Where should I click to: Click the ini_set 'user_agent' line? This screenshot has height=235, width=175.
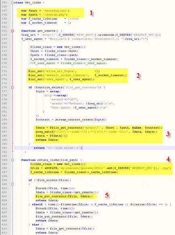[61, 79]
